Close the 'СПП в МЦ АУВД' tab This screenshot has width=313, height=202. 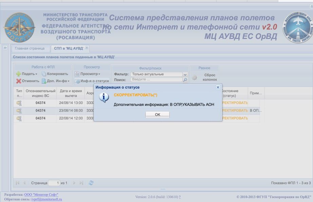click(x=87, y=48)
